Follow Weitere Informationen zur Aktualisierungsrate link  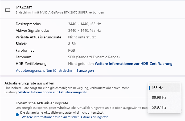(x=53, y=92)
